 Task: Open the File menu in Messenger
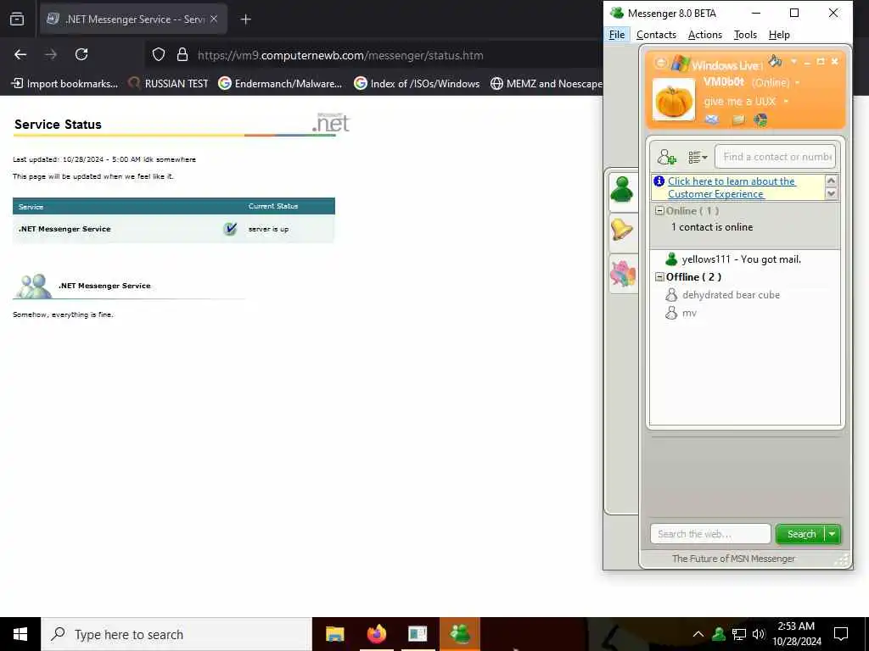(617, 35)
